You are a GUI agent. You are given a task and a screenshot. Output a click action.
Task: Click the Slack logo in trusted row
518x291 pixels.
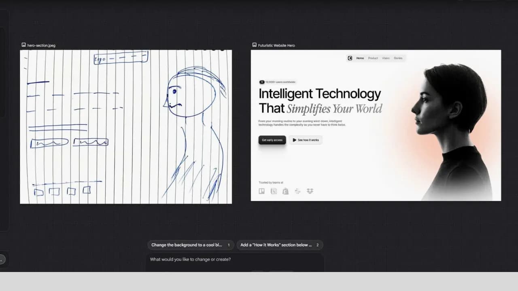[x=298, y=191]
